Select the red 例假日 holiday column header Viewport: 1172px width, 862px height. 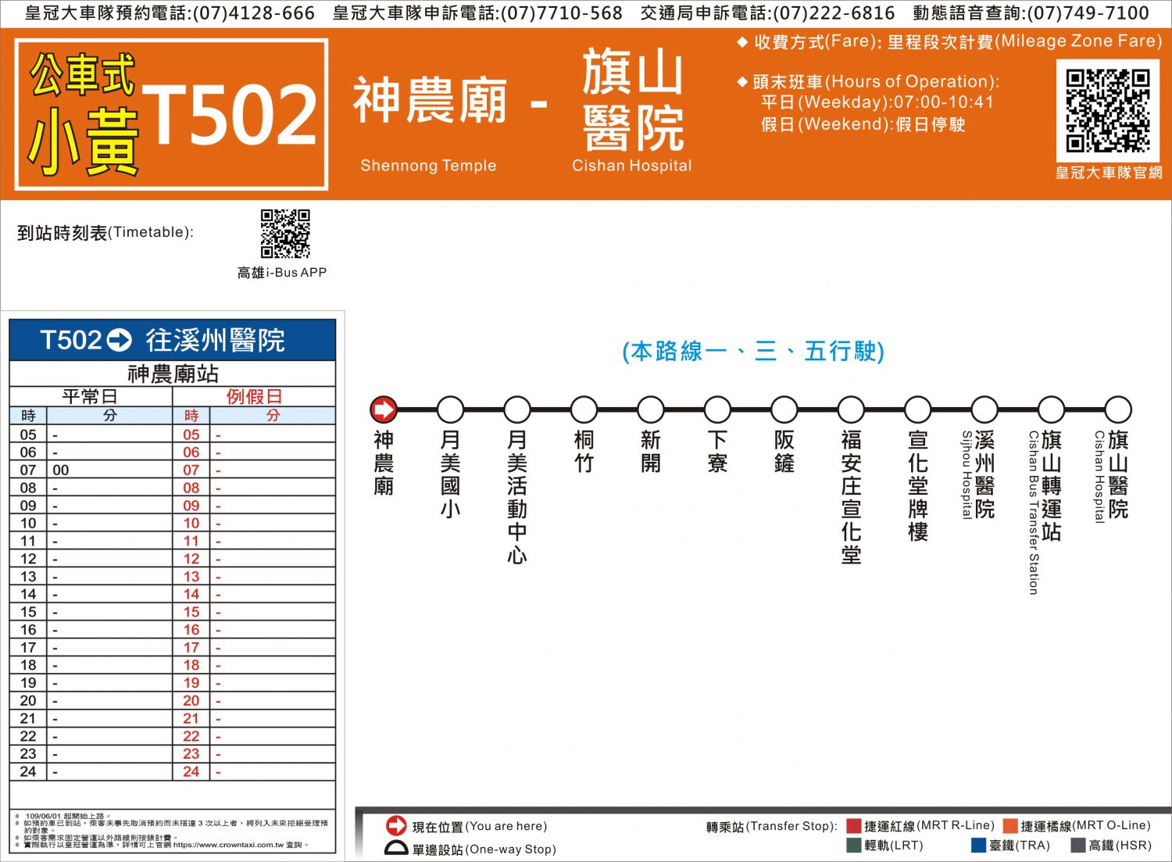click(x=254, y=396)
